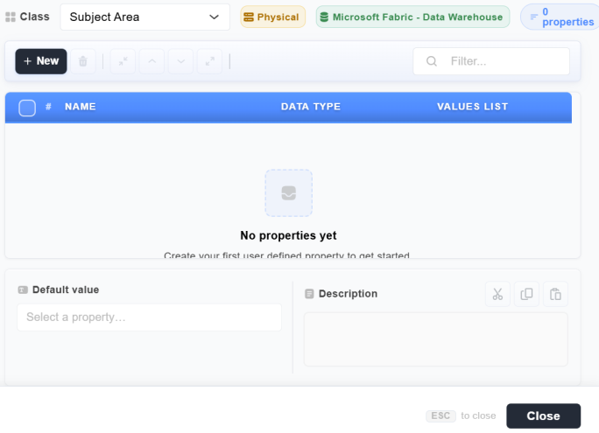The height and width of the screenshot is (433, 599).
Task: Click the Default value label
Action: tap(66, 290)
